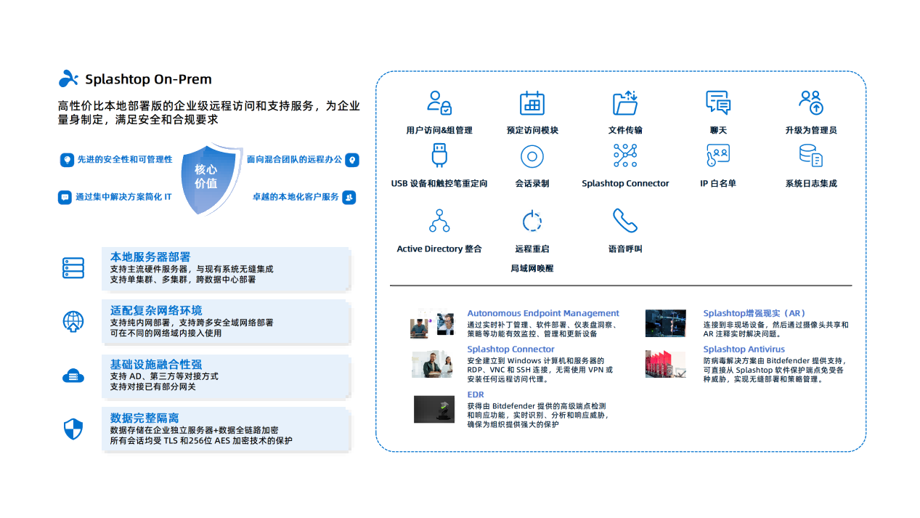Click the Splashtop Antivirus heading
This screenshot has height=518, width=920.
tap(744, 349)
